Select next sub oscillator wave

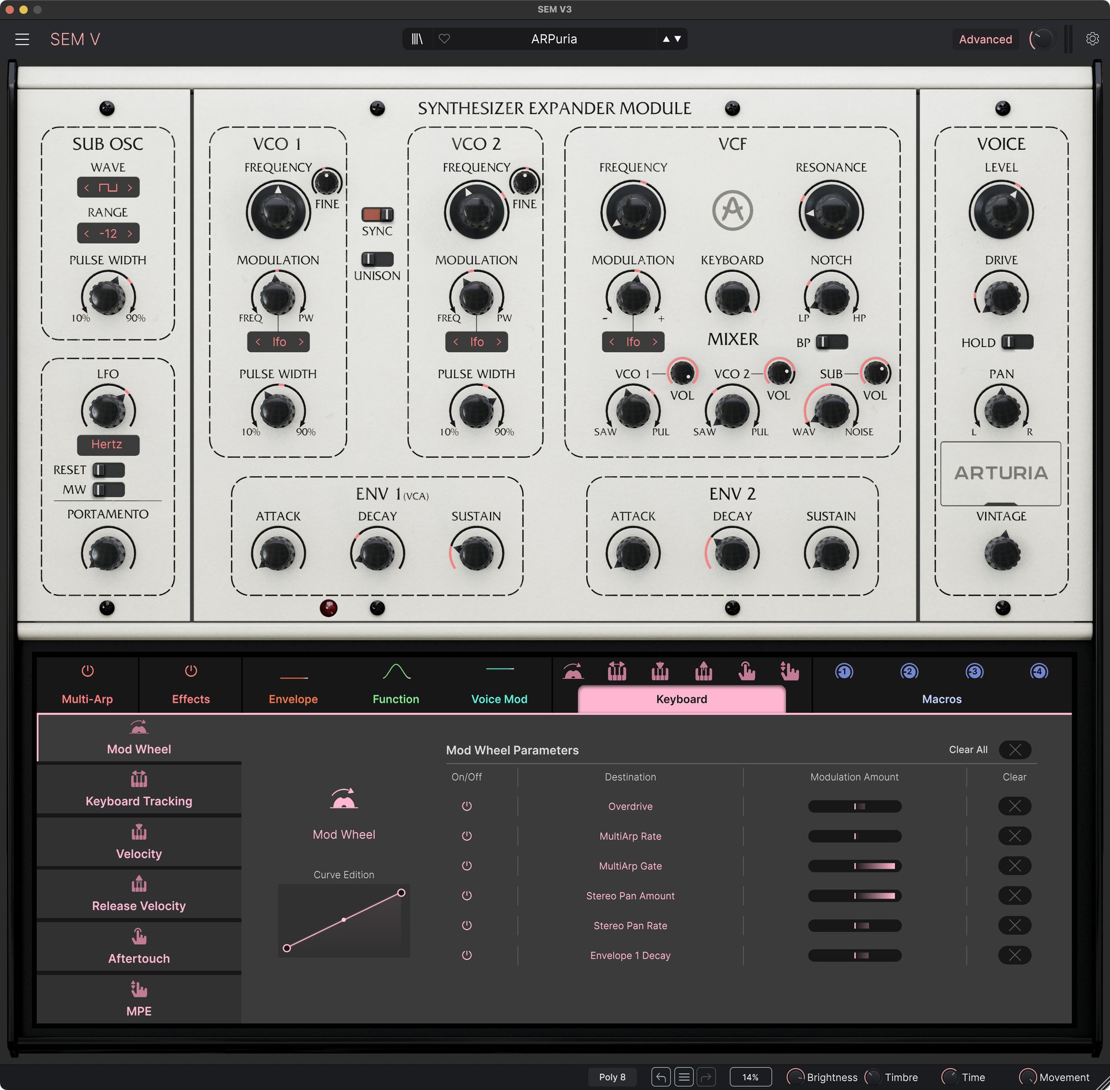[130, 188]
